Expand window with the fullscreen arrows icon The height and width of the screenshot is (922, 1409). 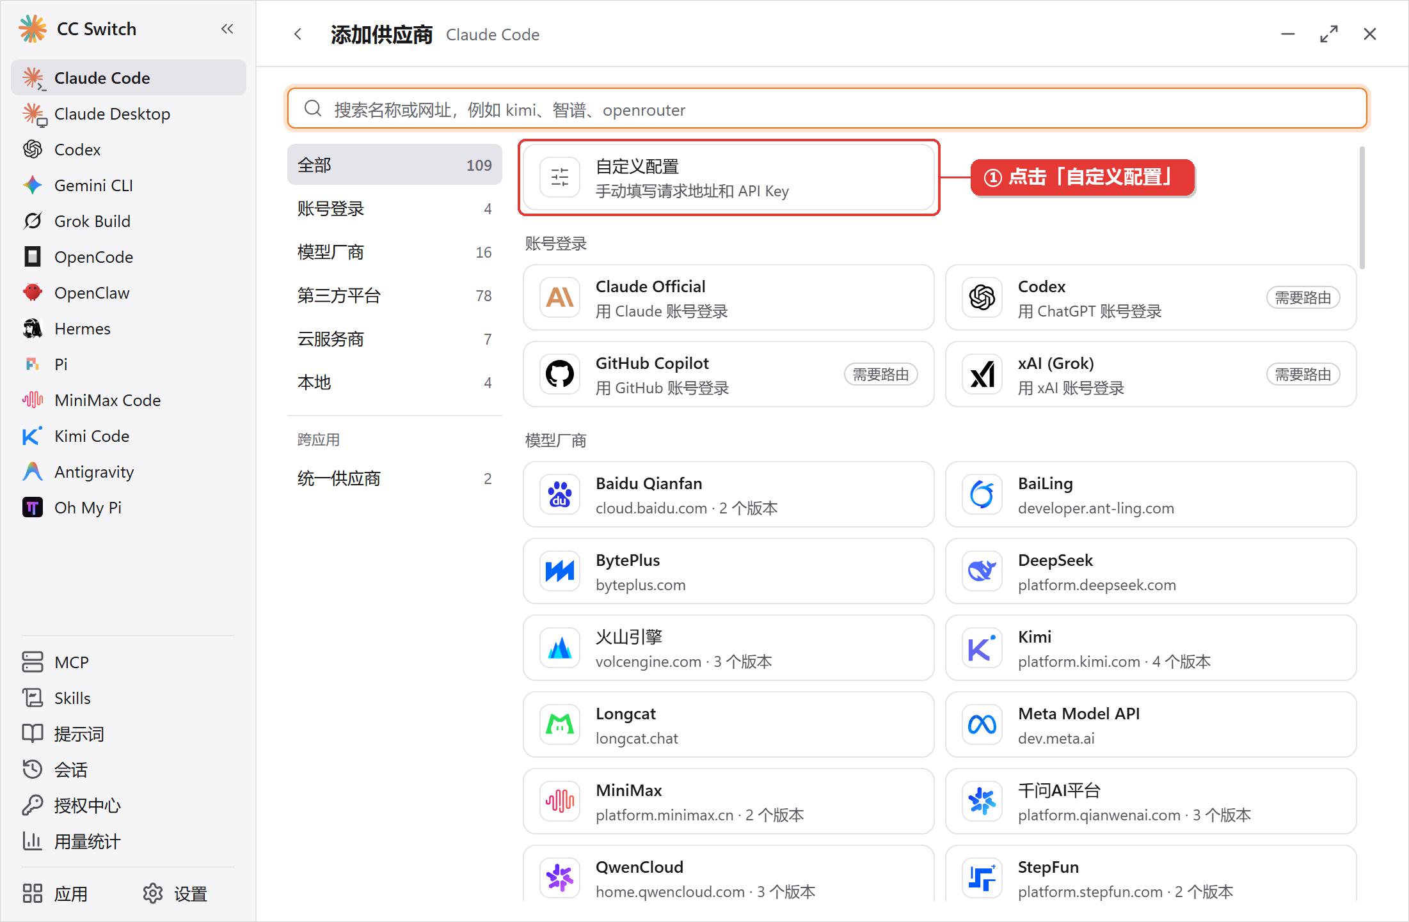[1329, 34]
